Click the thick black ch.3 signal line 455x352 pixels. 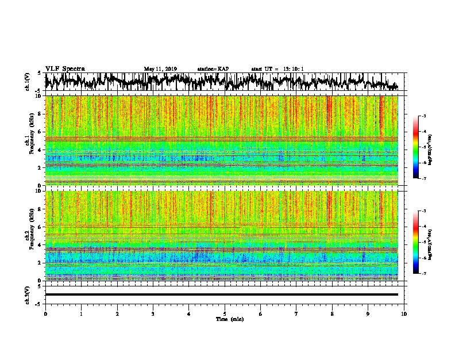(x=221, y=294)
